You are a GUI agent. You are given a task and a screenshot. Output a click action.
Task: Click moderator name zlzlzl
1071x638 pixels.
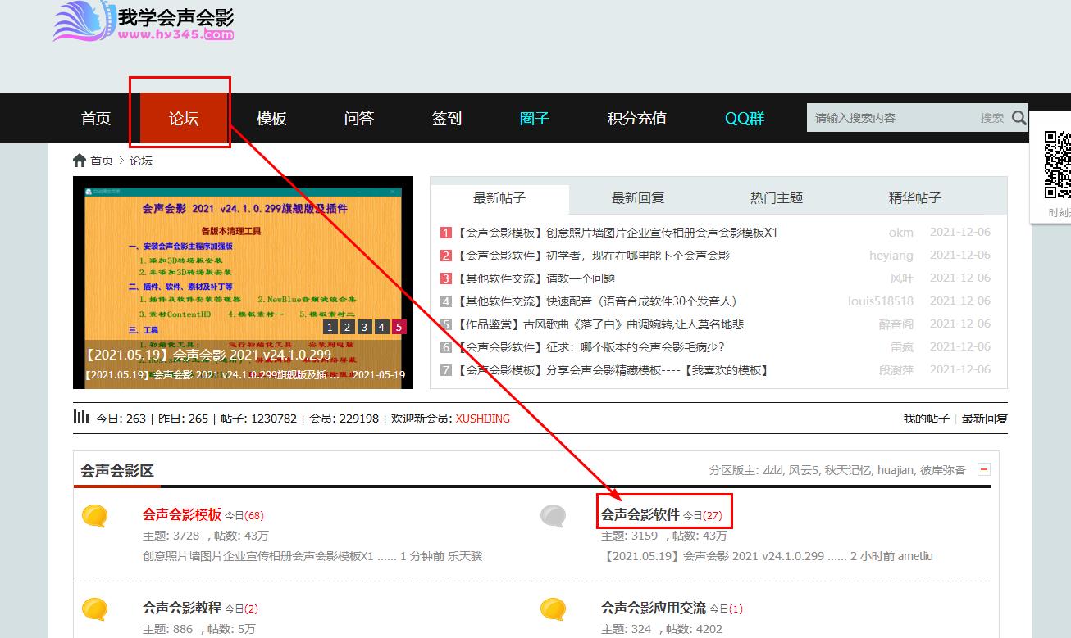click(x=772, y=470)
